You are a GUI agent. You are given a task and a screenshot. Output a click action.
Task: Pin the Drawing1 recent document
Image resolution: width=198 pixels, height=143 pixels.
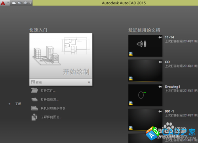click(160, 87)
